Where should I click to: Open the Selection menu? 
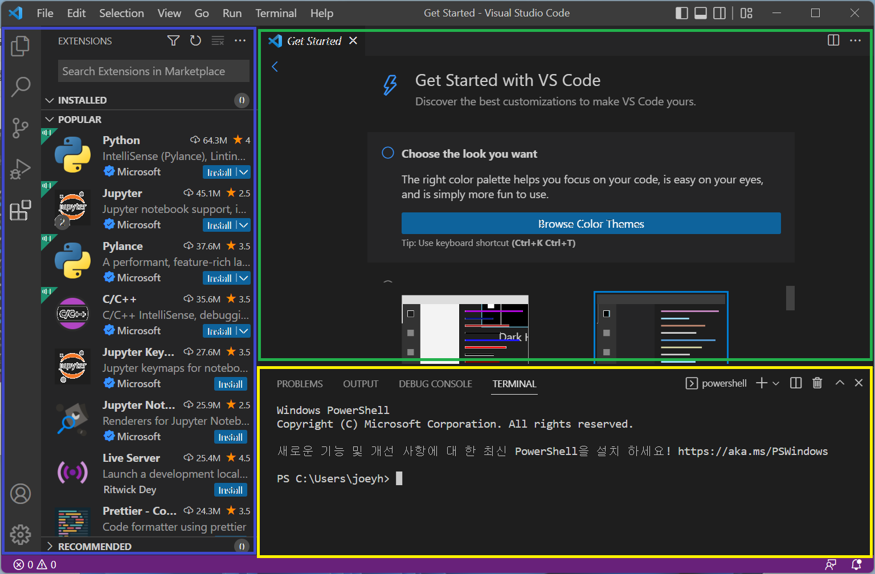pos(121,13)
